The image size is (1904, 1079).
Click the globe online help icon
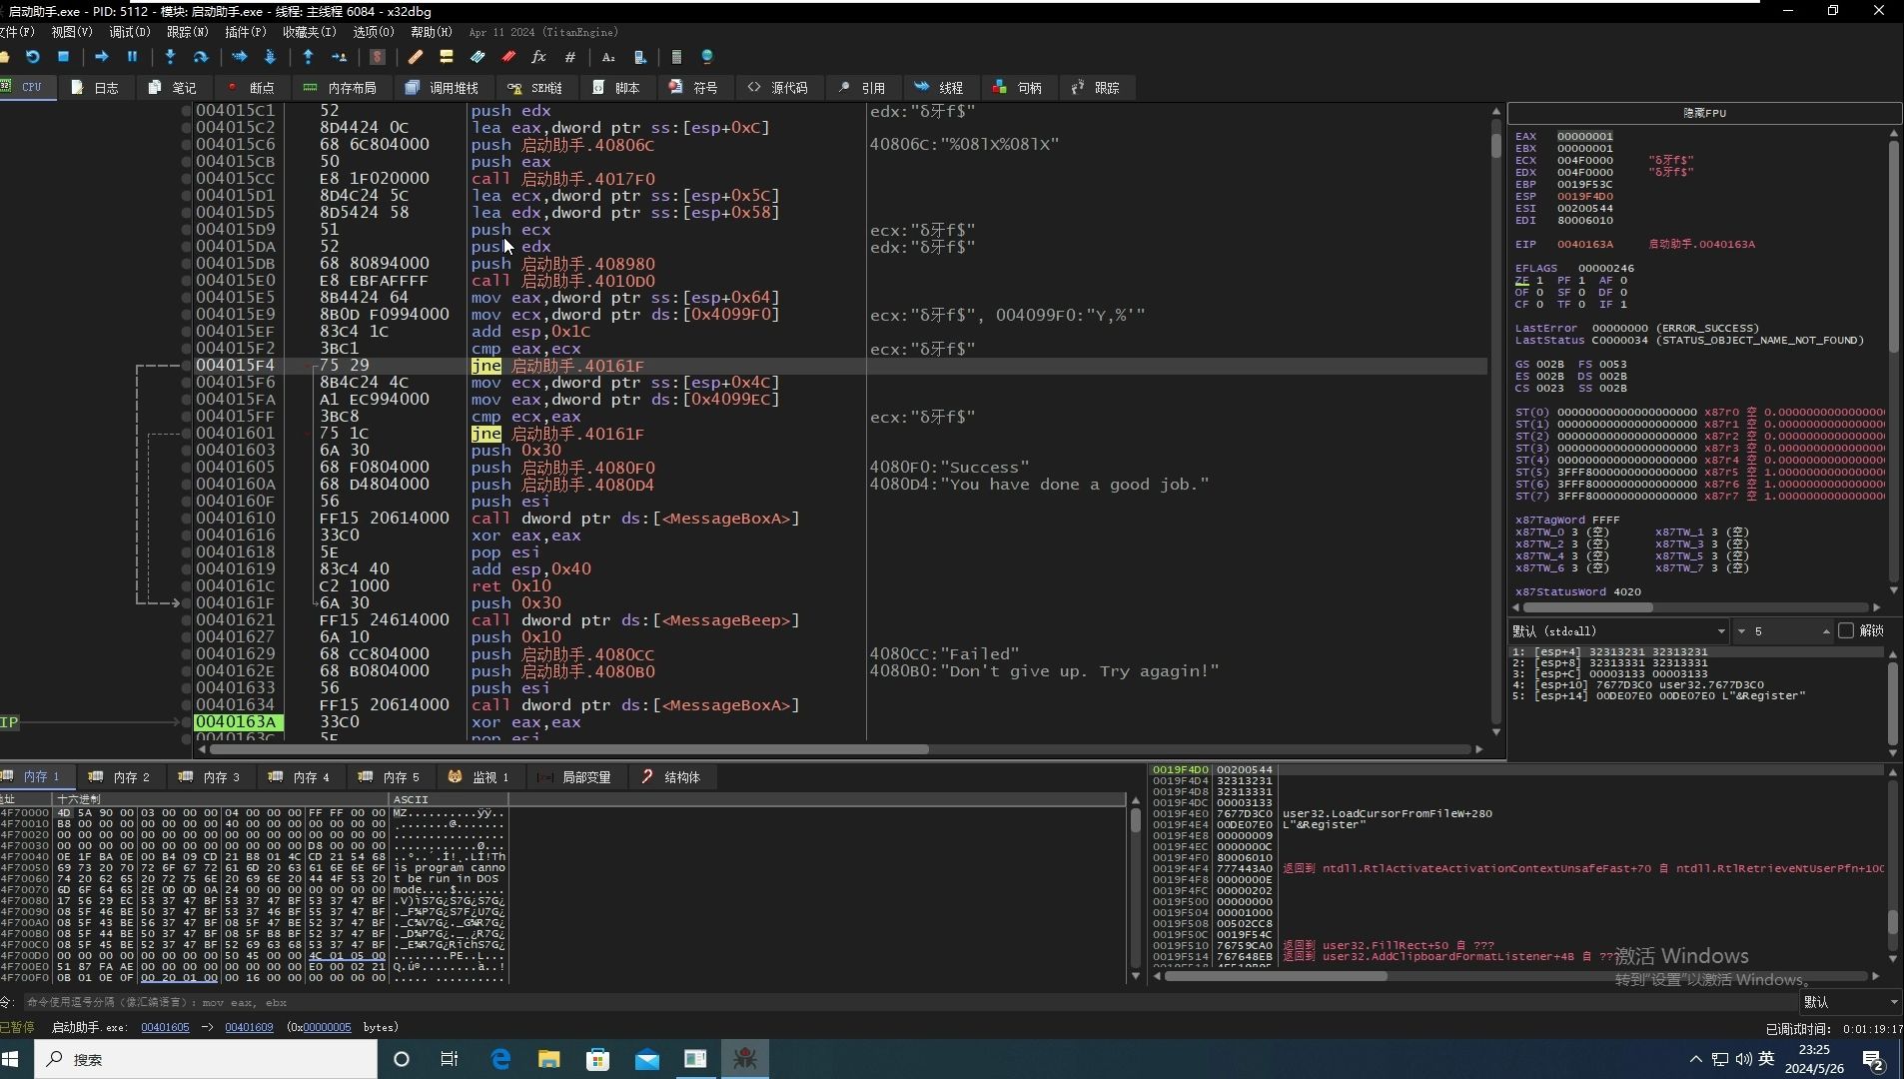tap(707, 57)
